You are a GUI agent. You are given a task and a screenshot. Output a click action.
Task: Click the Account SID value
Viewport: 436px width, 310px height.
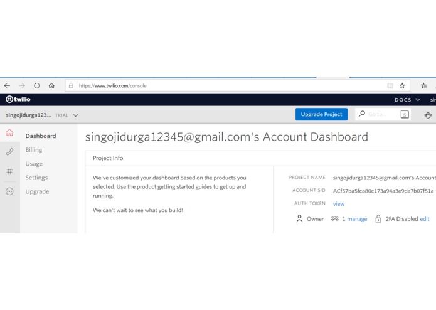(383, 191)
